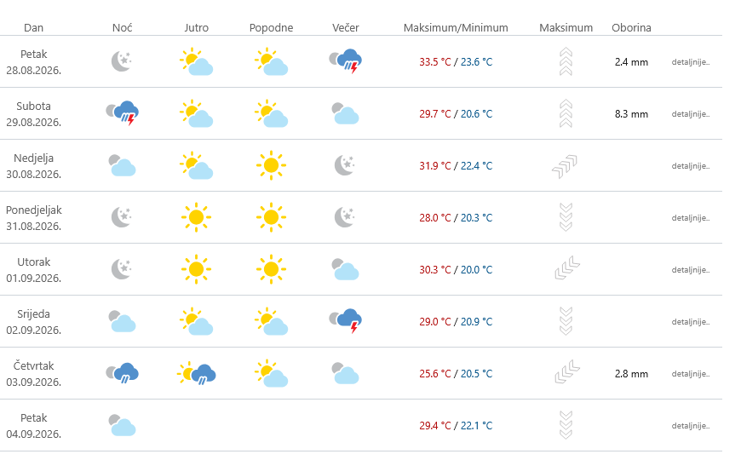741x460 pixels.
Task: Click sunny icon for Nedjelja afternoon
Action: 271,165
